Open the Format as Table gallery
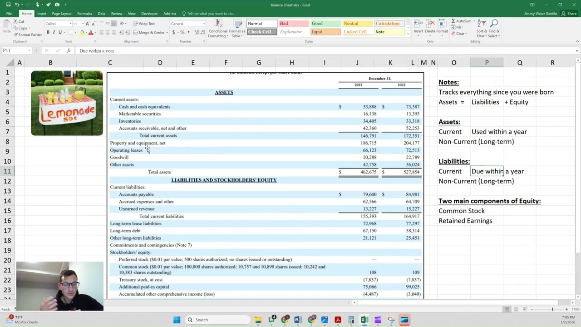Viewport: 581px width, 327px height. coord(238,29)
